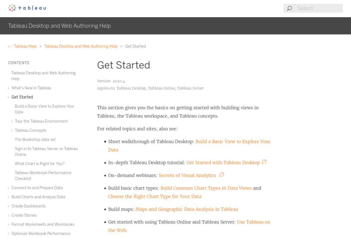Open Use Tableau on the Web link
The height and width of the screenshot is (238, 351).
point(189,226)
